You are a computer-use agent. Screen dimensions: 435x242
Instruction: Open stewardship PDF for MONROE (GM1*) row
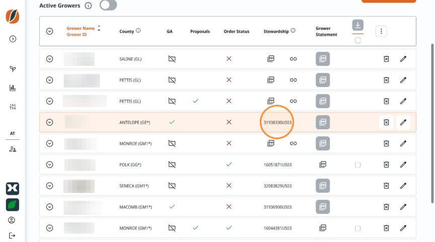click(x=271, y=143)
